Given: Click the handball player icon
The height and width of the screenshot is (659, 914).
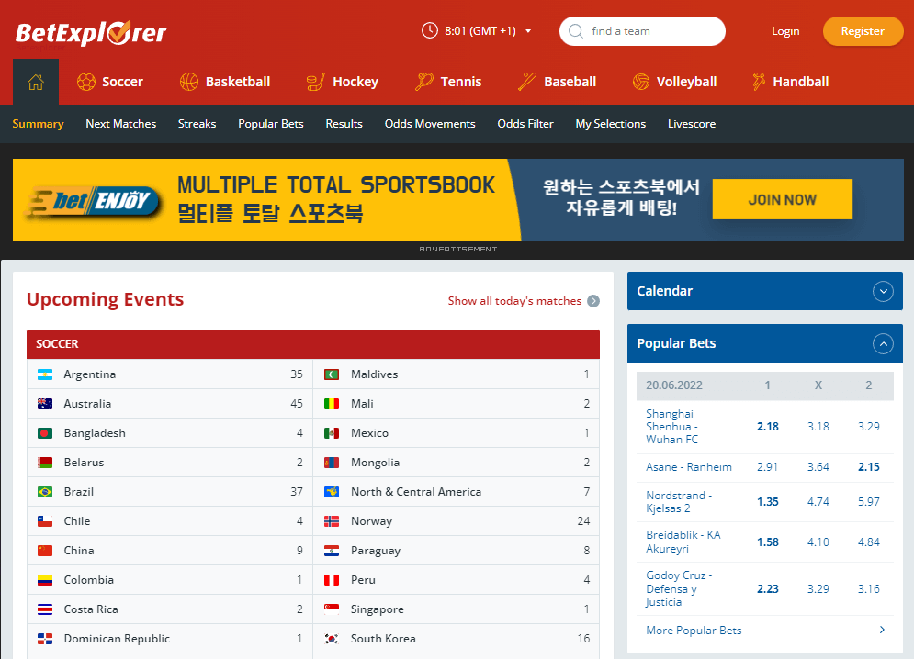Looking at the screenshot, I should pyautogui.click(x=759, y=82).
